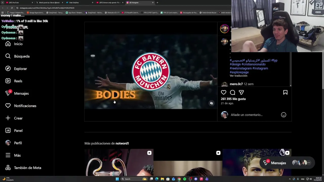Open Discord from the taskbar
Screen dimensions: 324x182
tap(196, 179)
